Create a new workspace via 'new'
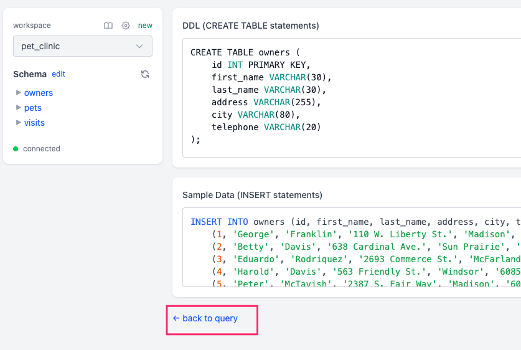Image resolution: width=521 pixels, height=350 pixels. coord(145,26)
